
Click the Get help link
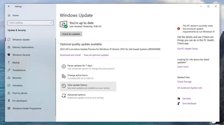186,98
